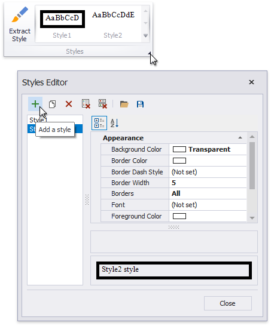Click the property grid scroll down arrow
Screen dimensions: 271x326
tap(252, 218)
